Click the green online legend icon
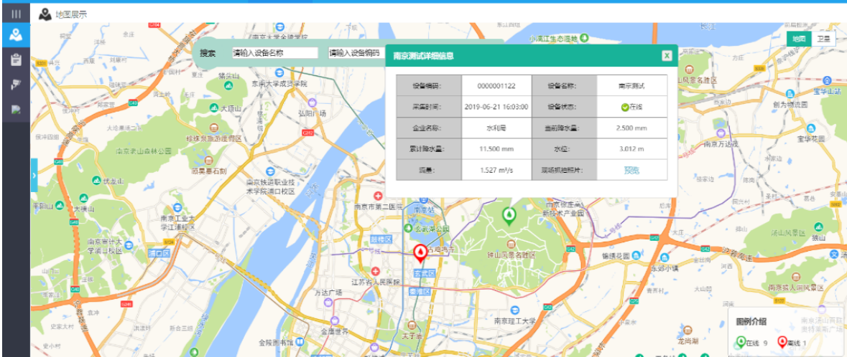 [741, 342]
